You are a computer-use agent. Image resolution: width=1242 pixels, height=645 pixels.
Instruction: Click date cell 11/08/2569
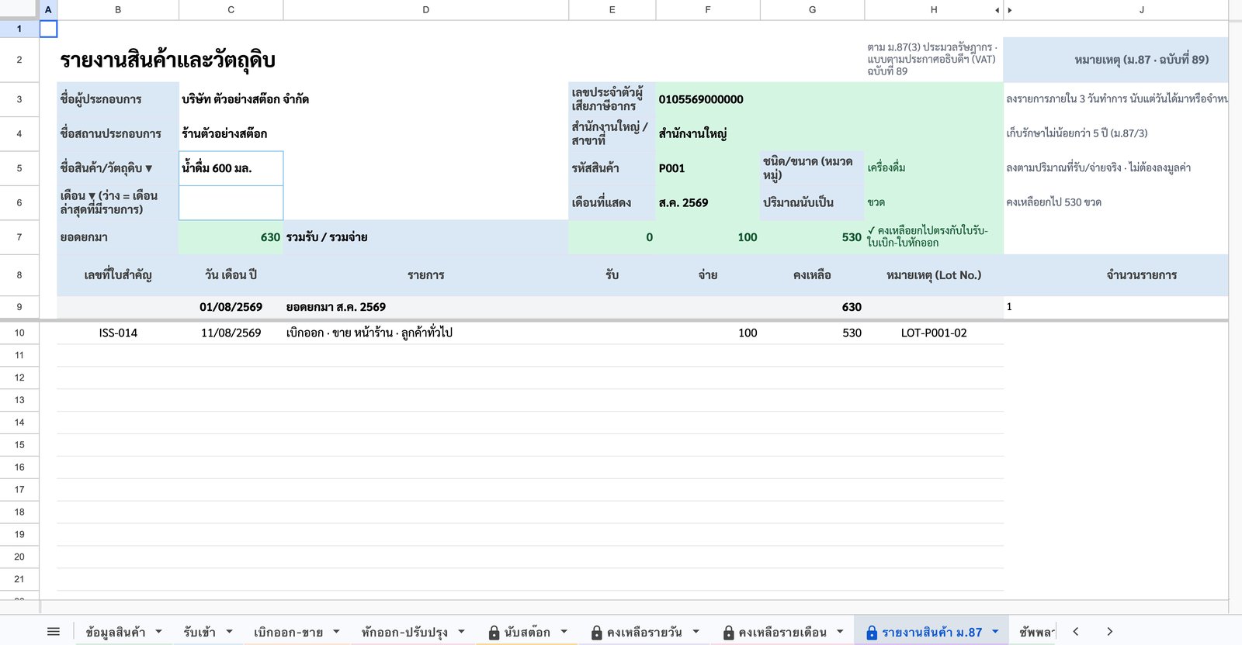[x=231, y=333]
